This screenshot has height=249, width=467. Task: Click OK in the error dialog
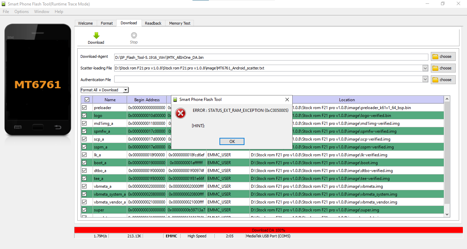232,142
